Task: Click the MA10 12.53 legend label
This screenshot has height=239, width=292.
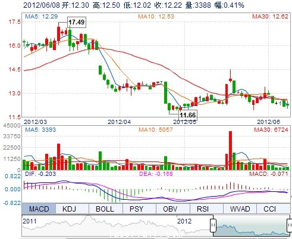Action: pos(156,16)
